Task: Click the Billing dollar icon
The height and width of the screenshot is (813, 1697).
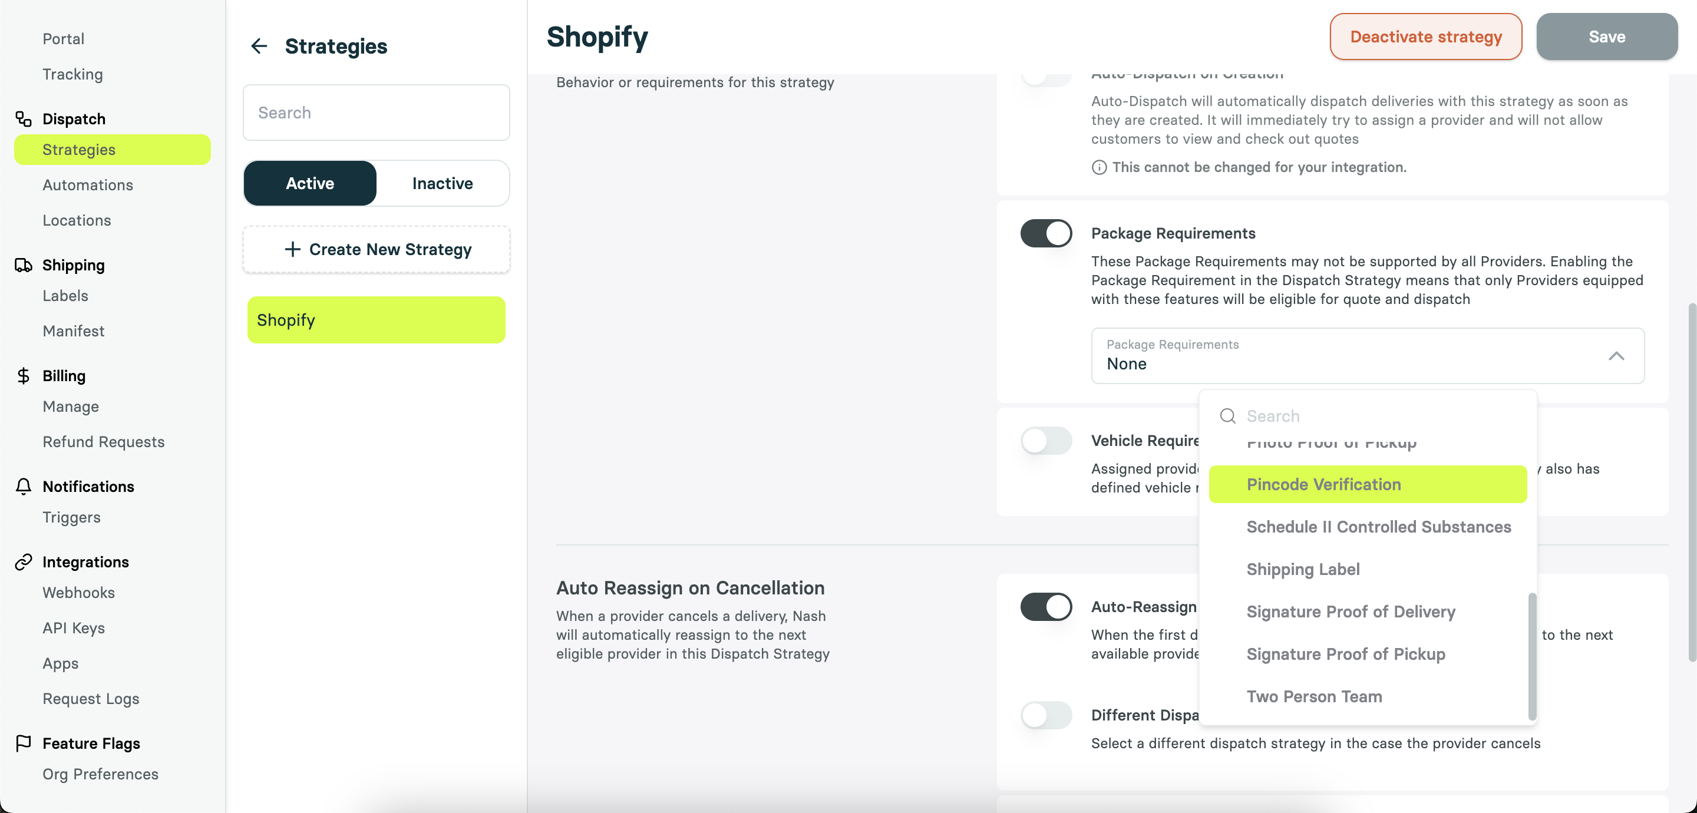Action: click(24, 375)
